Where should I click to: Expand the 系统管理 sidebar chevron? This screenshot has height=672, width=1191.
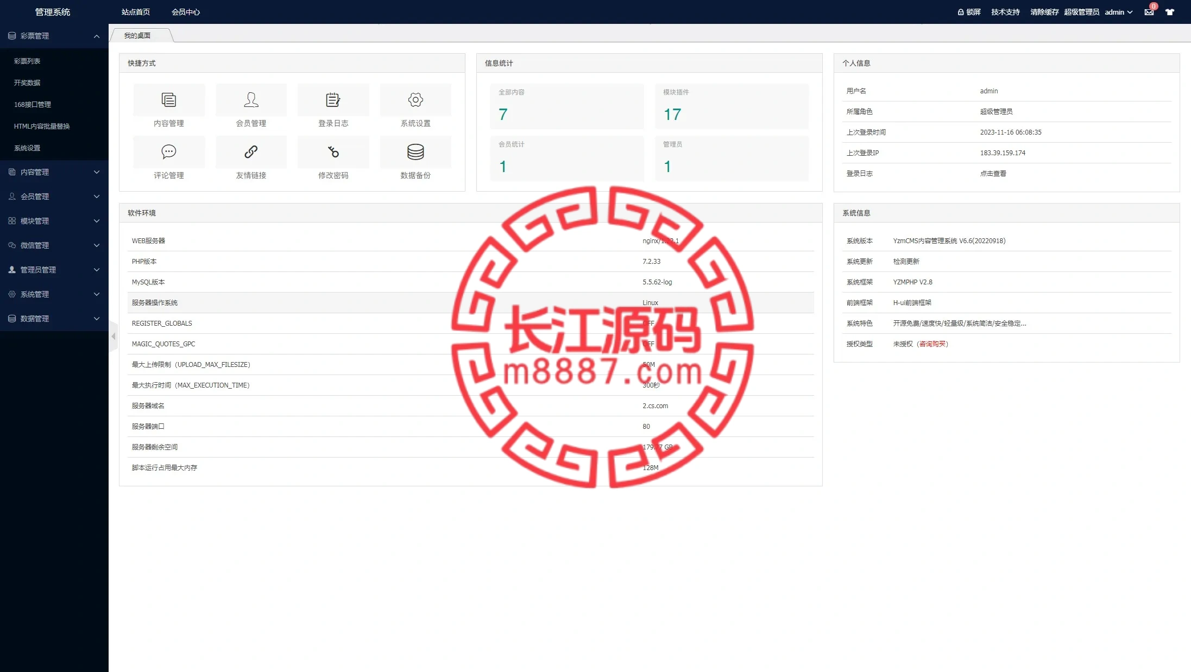point(97,294)
